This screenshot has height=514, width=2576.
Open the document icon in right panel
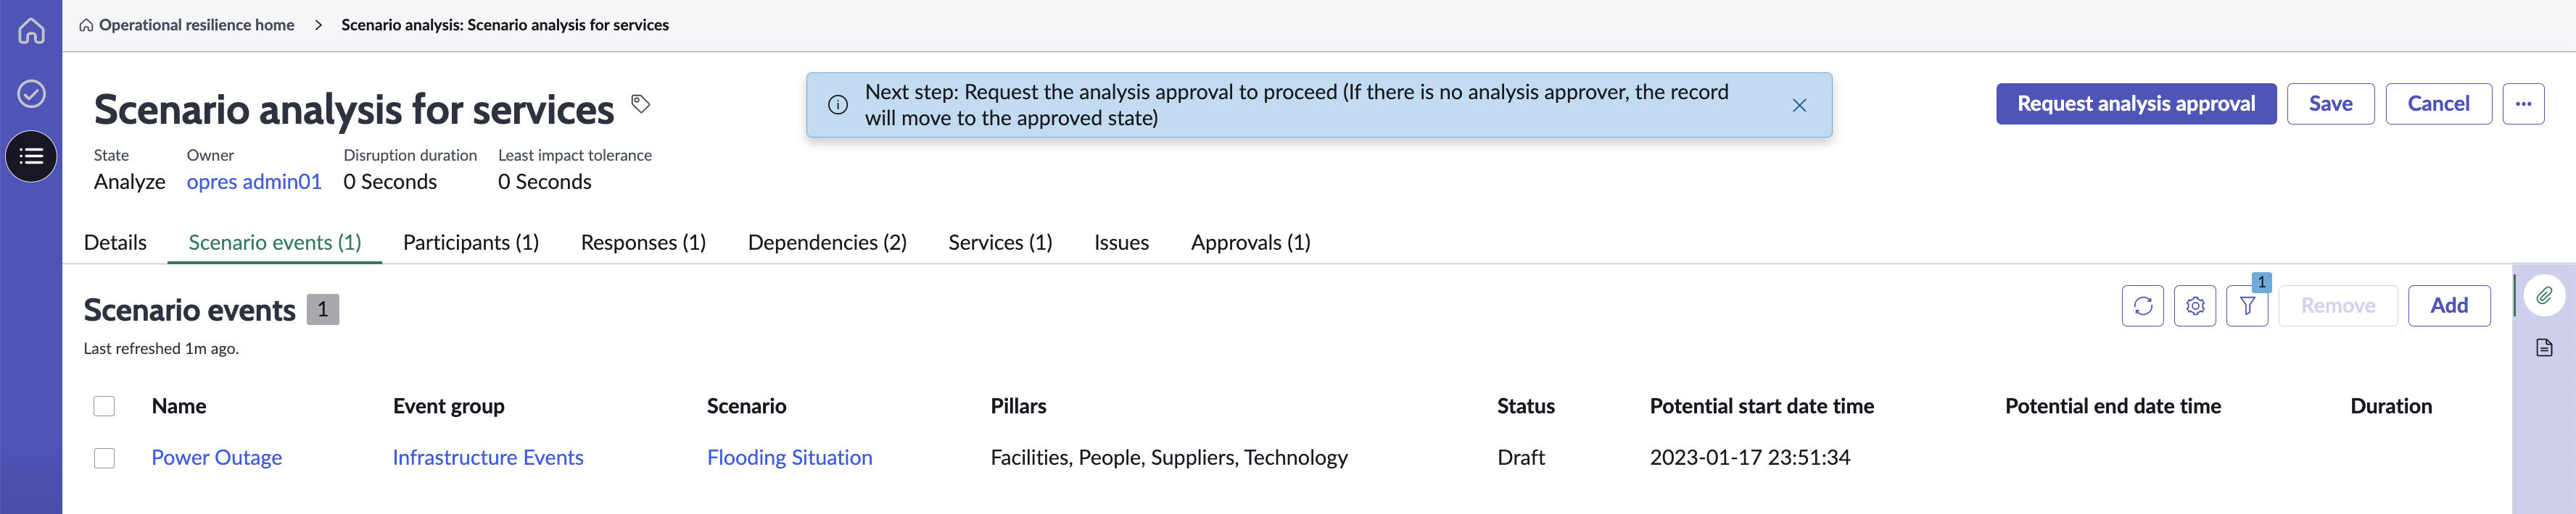pyautogui.click(x=2544, y=348)
